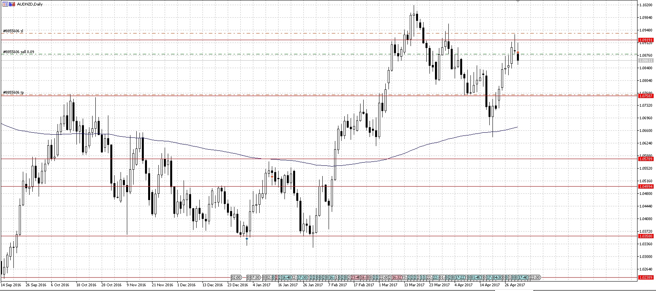Click the 9 Nov 2016 date label
Viewport: 656px width, 291px height.
[136, 285]
